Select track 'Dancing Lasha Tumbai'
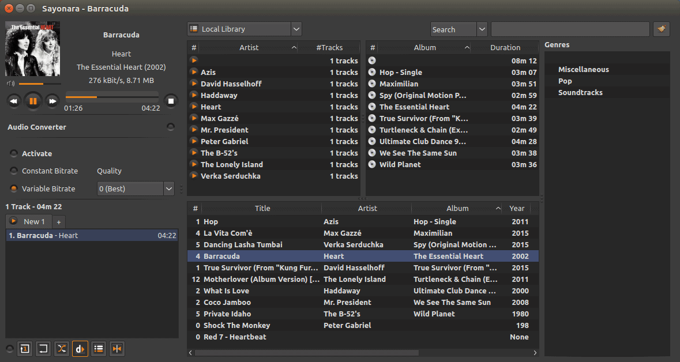The width and height of the screenshot is (680, 362). tap(363, 244)
